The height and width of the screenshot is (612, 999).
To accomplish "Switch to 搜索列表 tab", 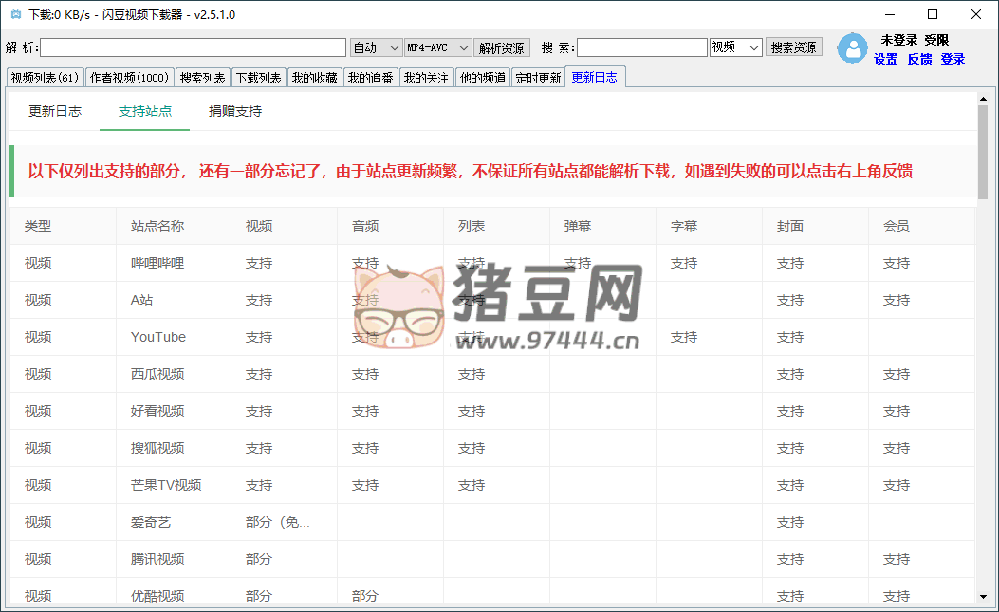I will coord(203,78).
